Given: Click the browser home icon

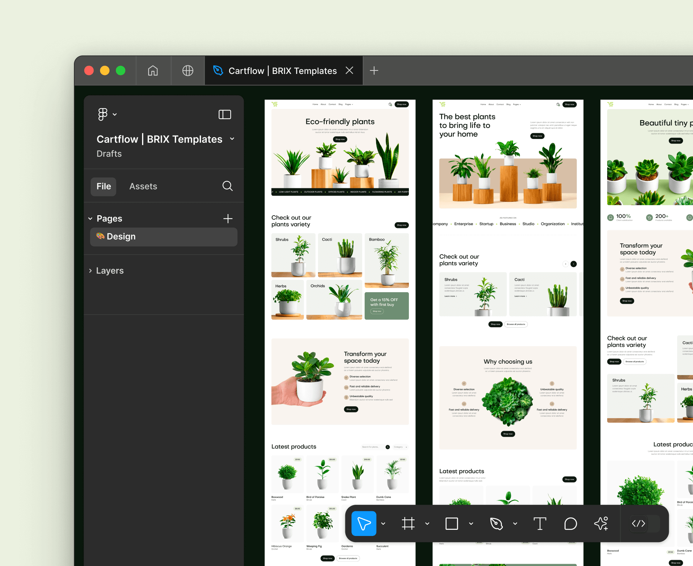Looking at the screenshot, I should coord(153,70).
